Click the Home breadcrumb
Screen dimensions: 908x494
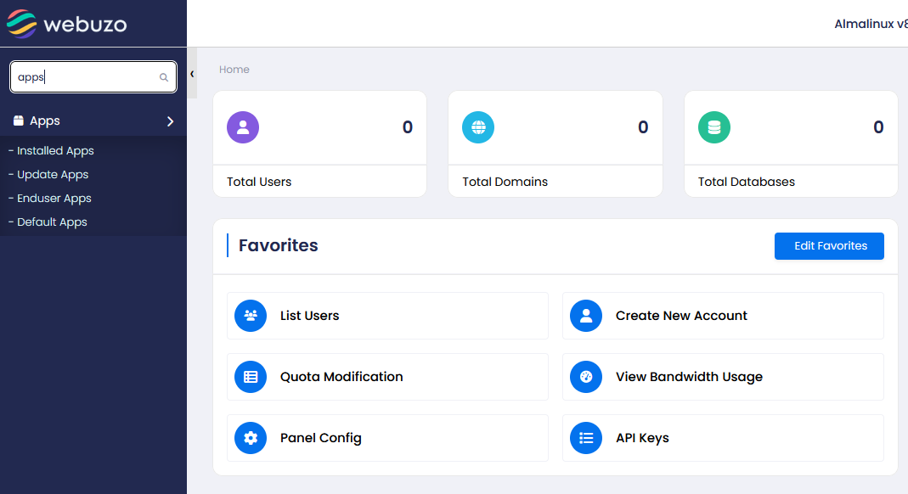234,70
